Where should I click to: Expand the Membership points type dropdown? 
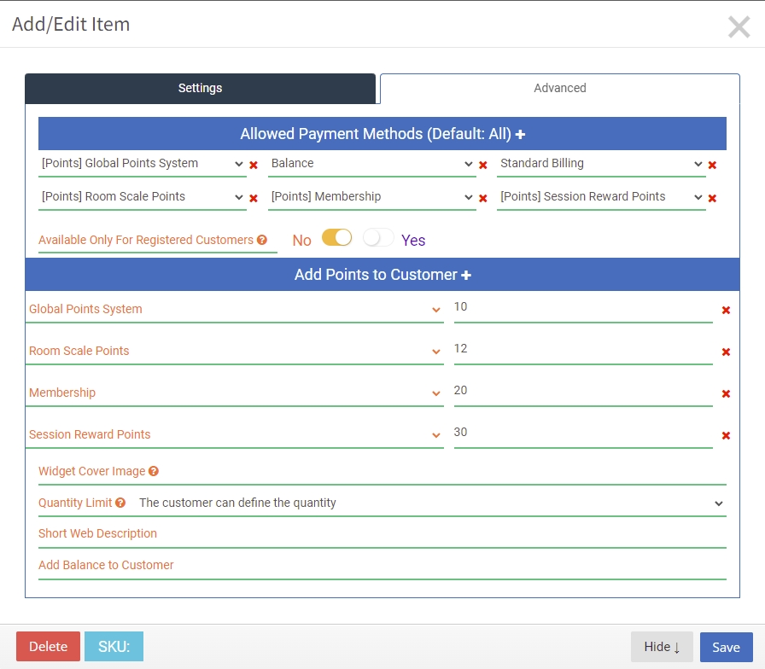[235, 393]
